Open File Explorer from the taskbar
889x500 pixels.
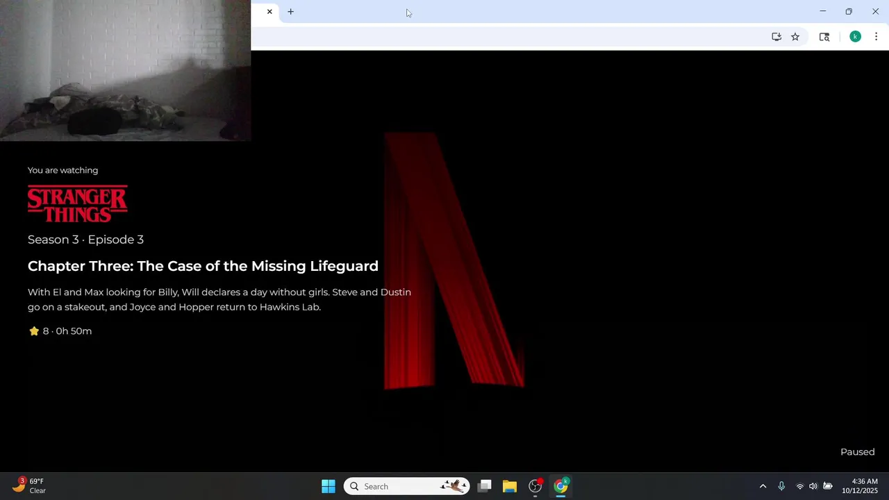(x=510, y=486)
